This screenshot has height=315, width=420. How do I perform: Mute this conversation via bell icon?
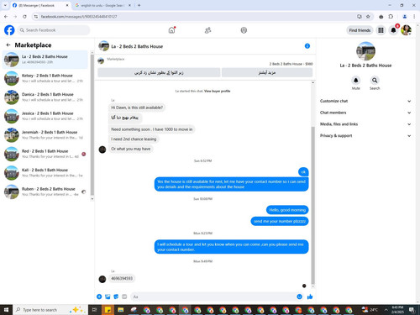pos(355,81)
